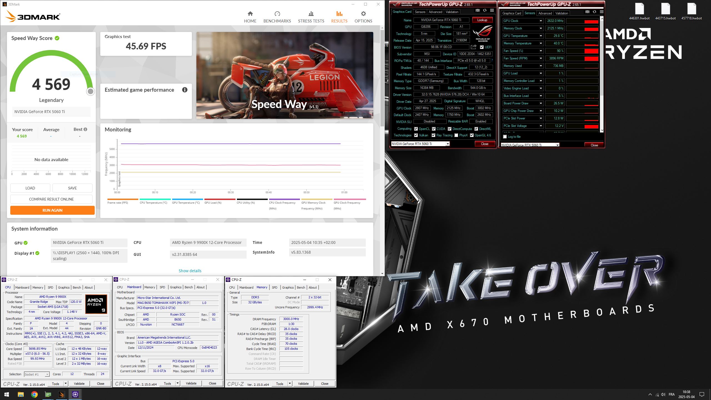
Task: Click Show details link
Action: 190,271
